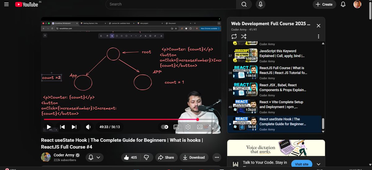Click the page vertical scrollbar
Screen dimensions: 372x170
tap(370, 11)
